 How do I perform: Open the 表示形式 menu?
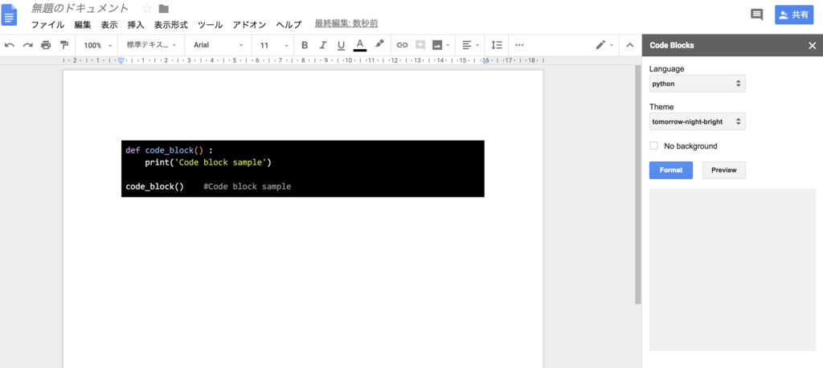coord(170,25)
